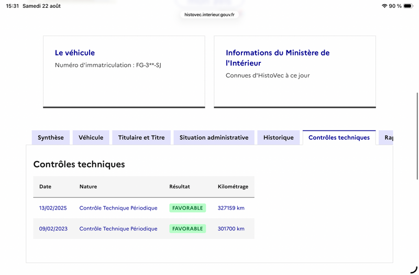Viewport: 419px width, 275px height.
Task: Click the Le véhicule card title
Action: (x=75, y=53)
